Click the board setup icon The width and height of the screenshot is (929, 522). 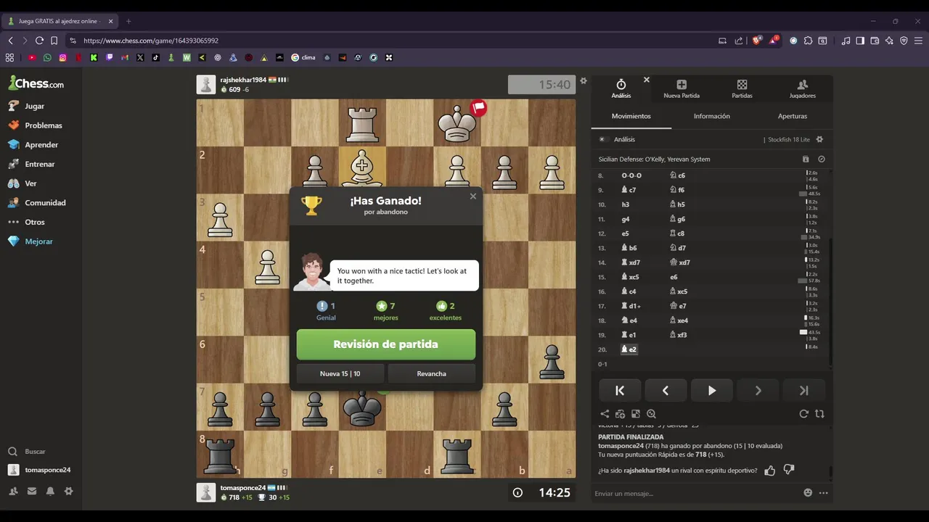636,414
